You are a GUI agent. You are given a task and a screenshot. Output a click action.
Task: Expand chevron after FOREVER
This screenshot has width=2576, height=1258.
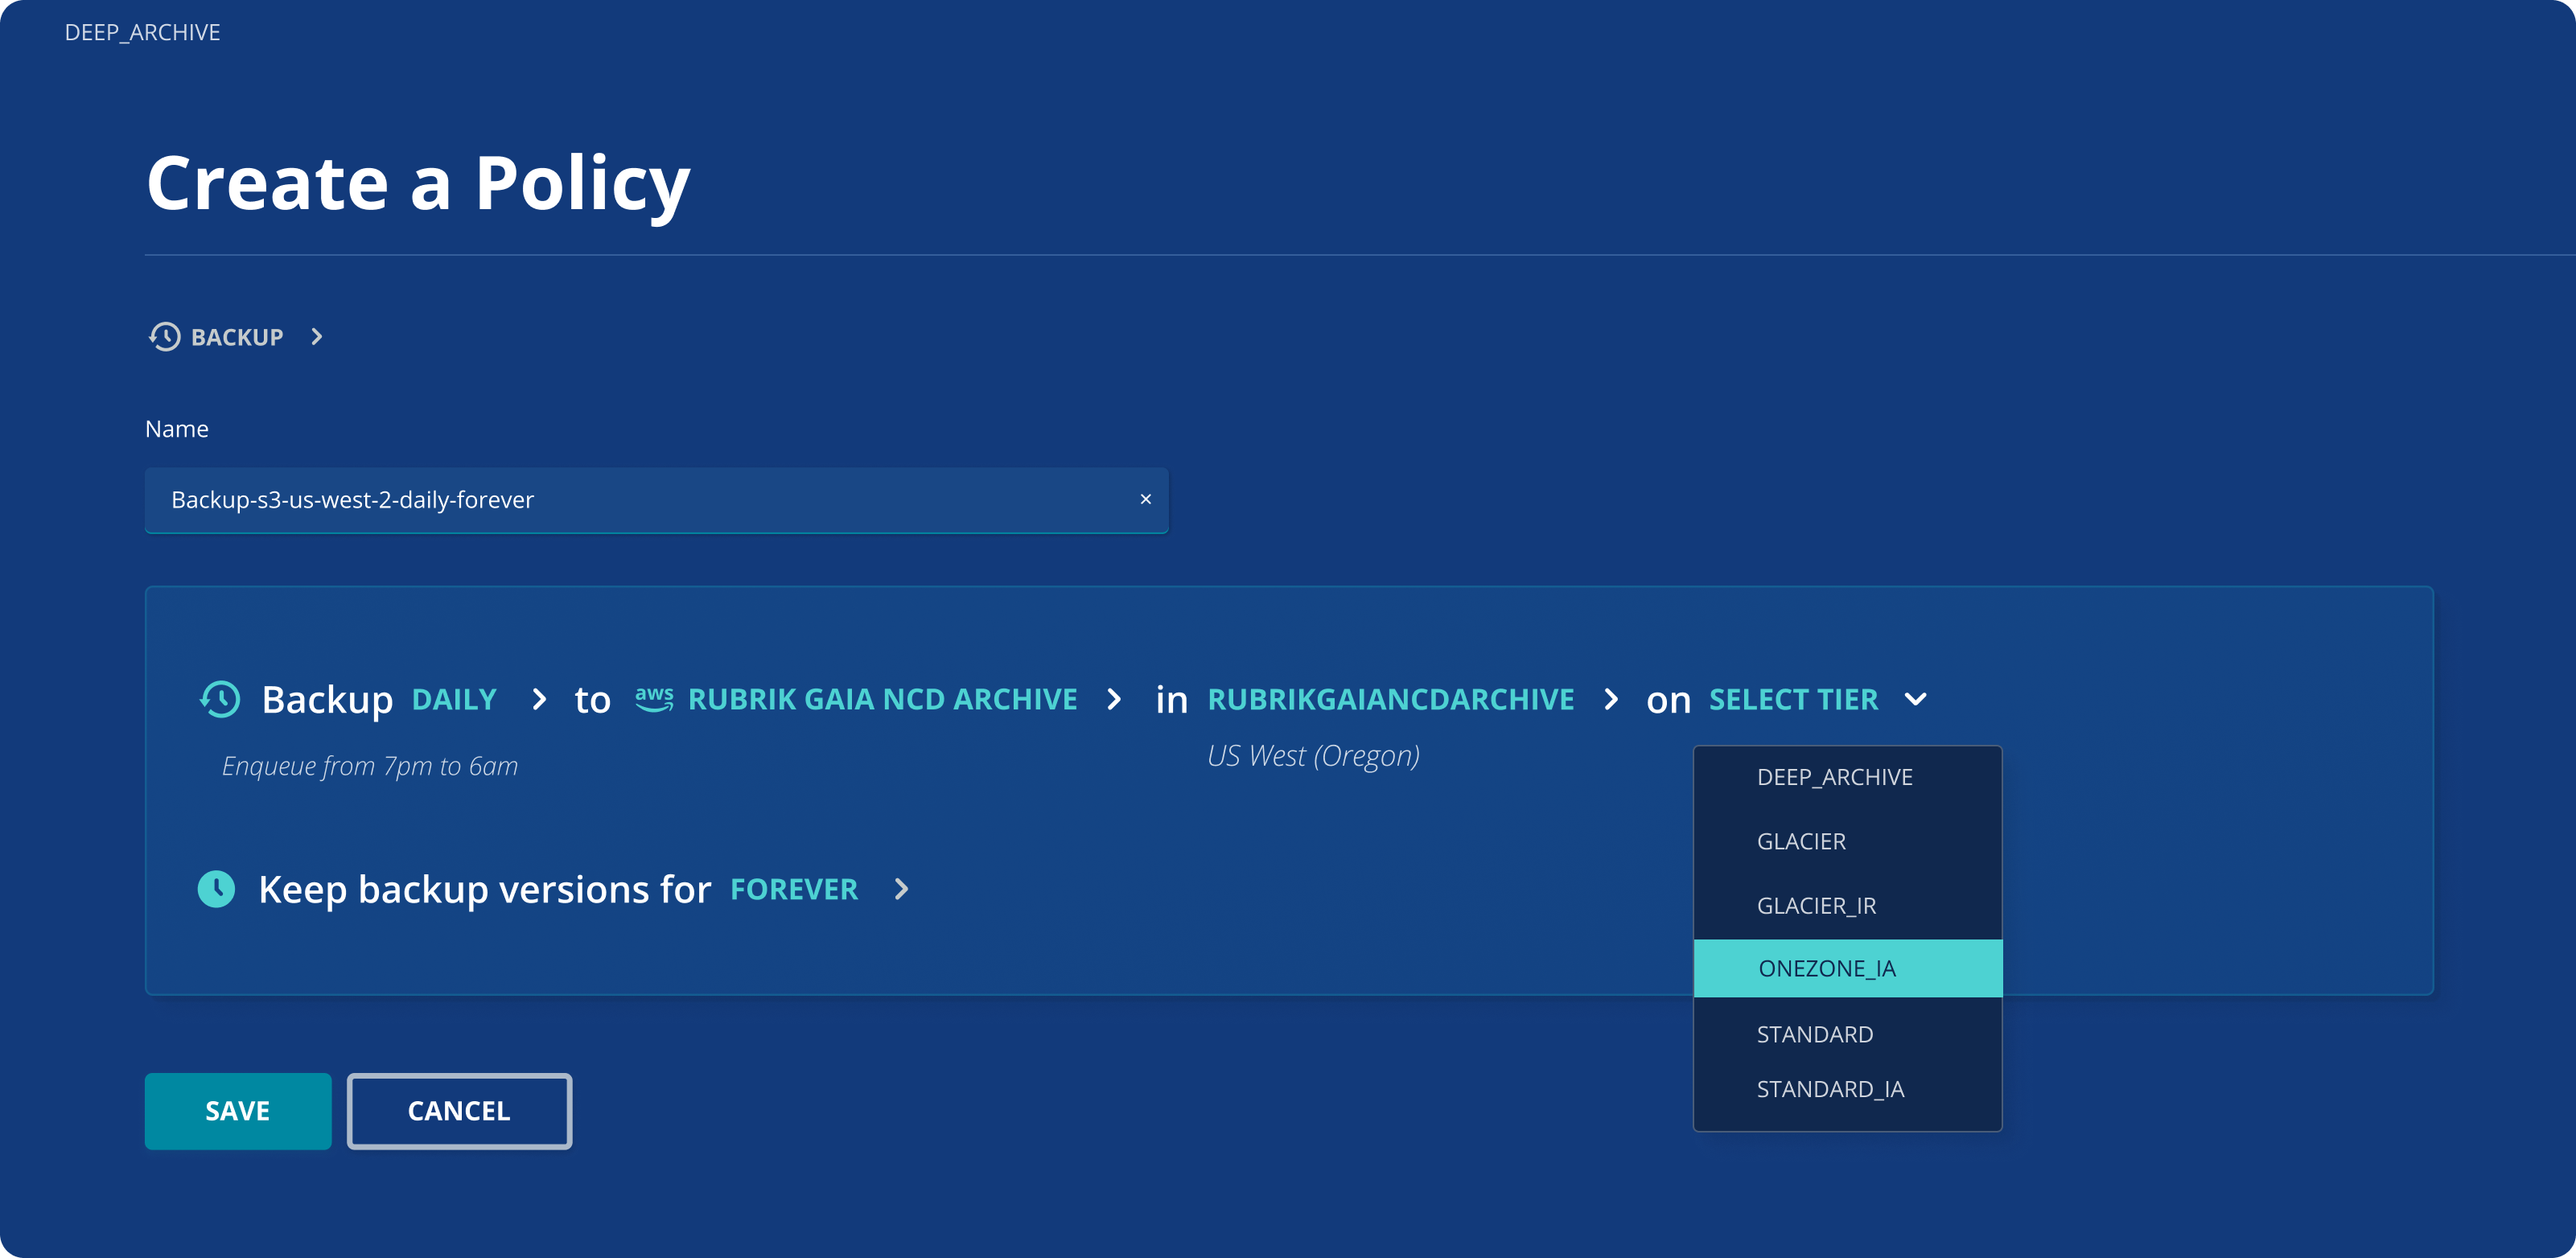(x=901, y=889)
